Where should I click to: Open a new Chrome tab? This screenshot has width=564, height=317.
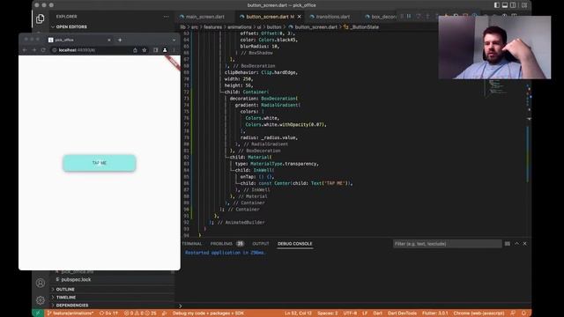[x=120, y=40]
